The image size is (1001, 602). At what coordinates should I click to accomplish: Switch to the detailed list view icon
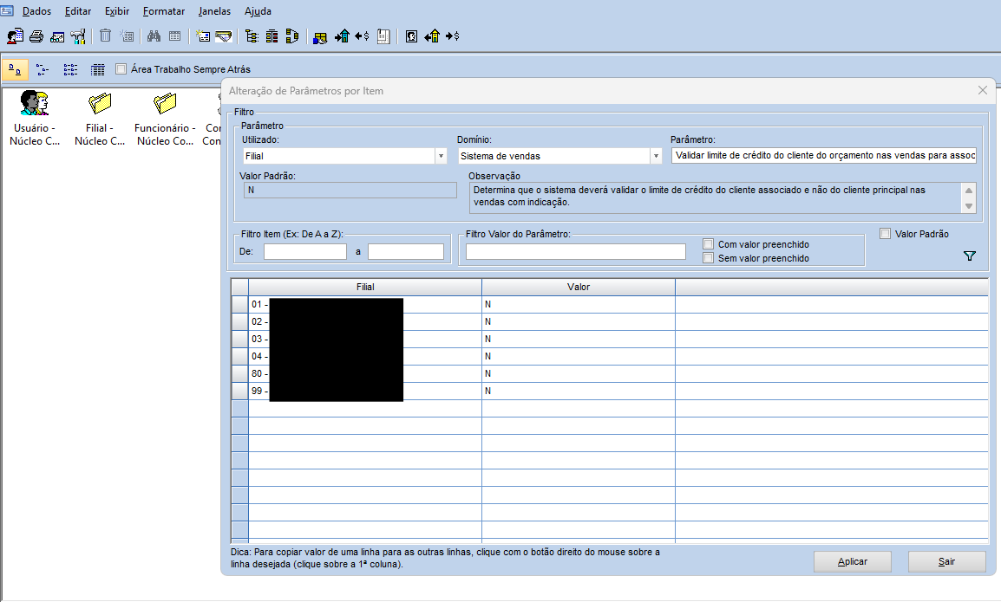click(98, 69)
